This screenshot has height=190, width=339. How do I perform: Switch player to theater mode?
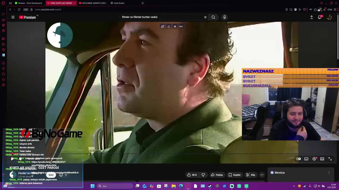pos(322,159)
